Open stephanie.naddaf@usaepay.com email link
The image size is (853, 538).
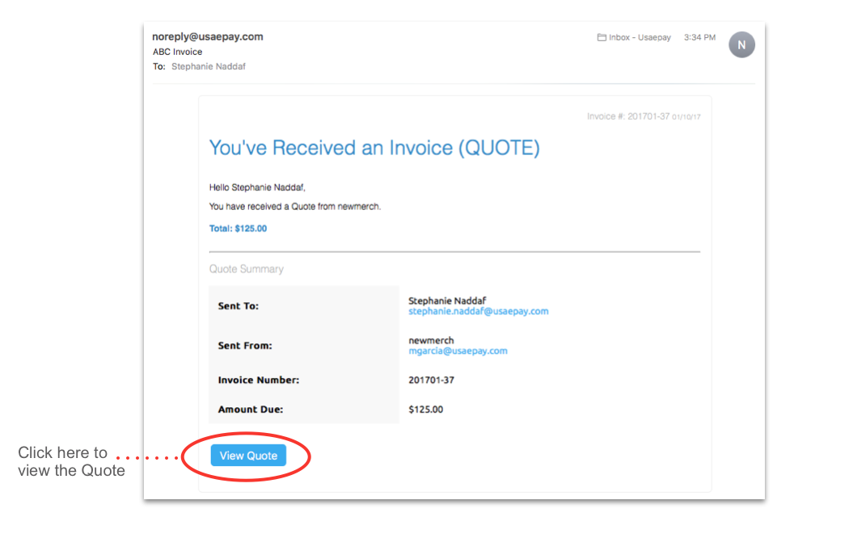point(478,310)
